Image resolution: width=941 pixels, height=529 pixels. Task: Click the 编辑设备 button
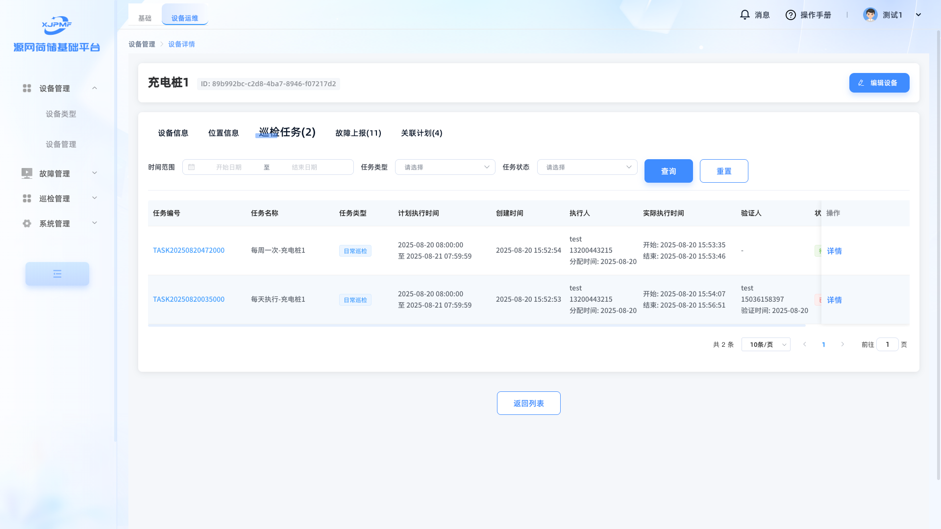879,83
